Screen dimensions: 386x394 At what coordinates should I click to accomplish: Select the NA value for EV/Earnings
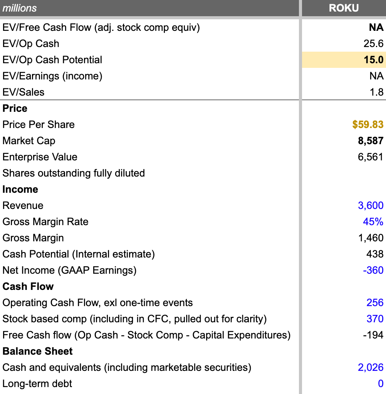pyautogui.click(x=376, y=76)
